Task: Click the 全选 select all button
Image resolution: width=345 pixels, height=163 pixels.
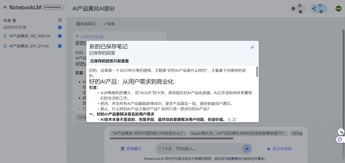Action: click(x=109, y=24)
